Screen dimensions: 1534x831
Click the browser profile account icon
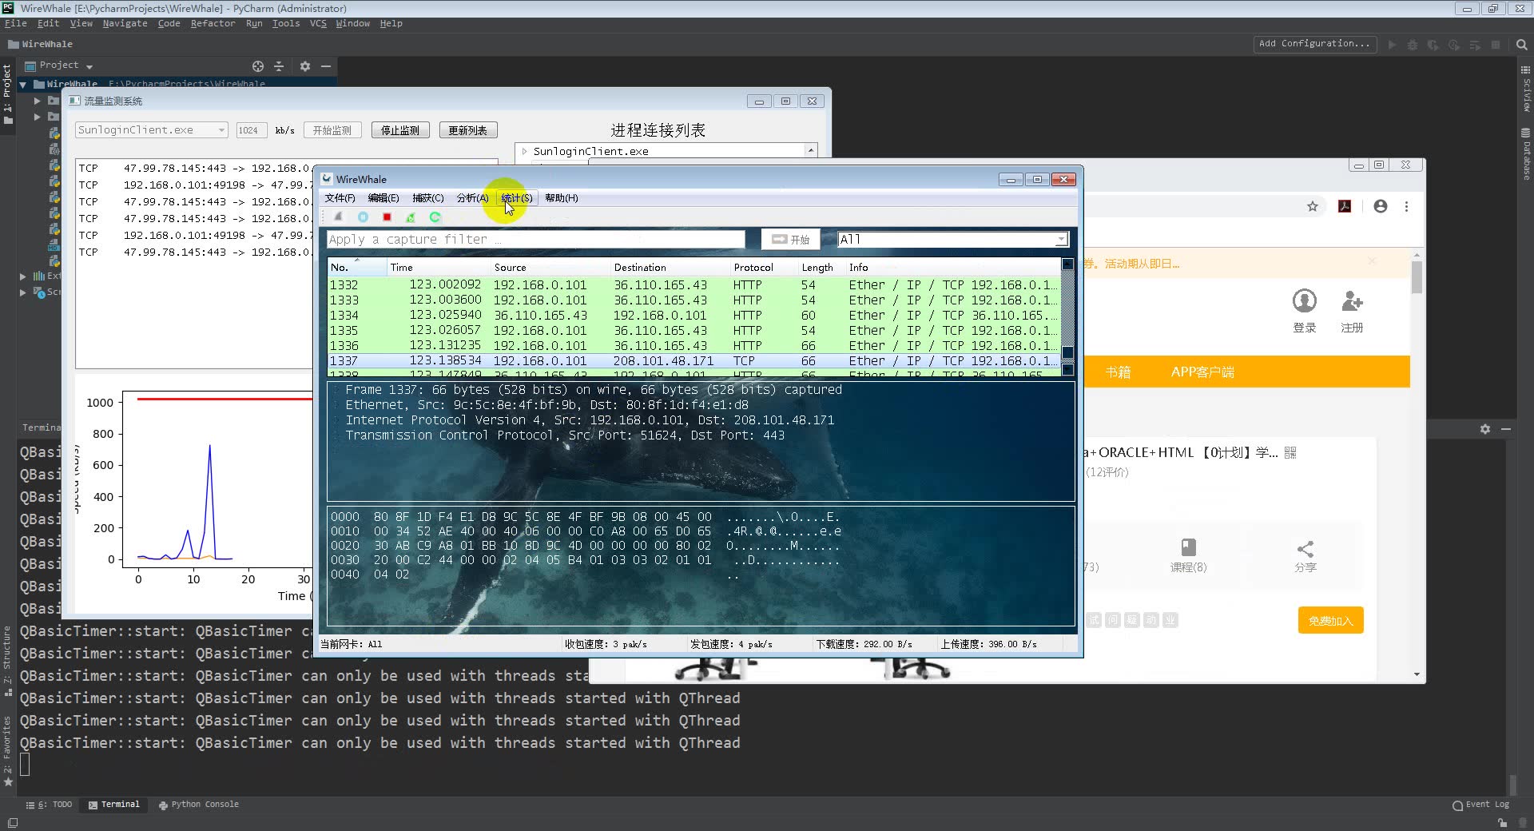coord(1380,206)
